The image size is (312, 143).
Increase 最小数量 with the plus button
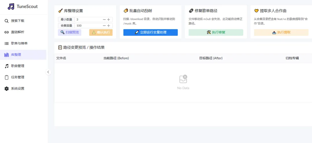[109, 20]
